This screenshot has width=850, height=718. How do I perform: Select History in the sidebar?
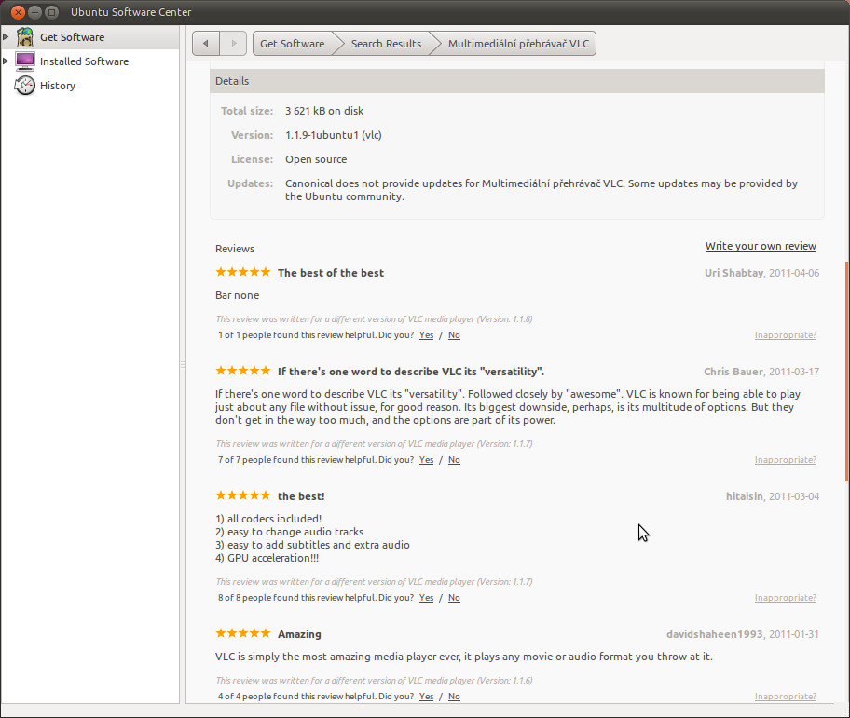click(x=58, y=86)
